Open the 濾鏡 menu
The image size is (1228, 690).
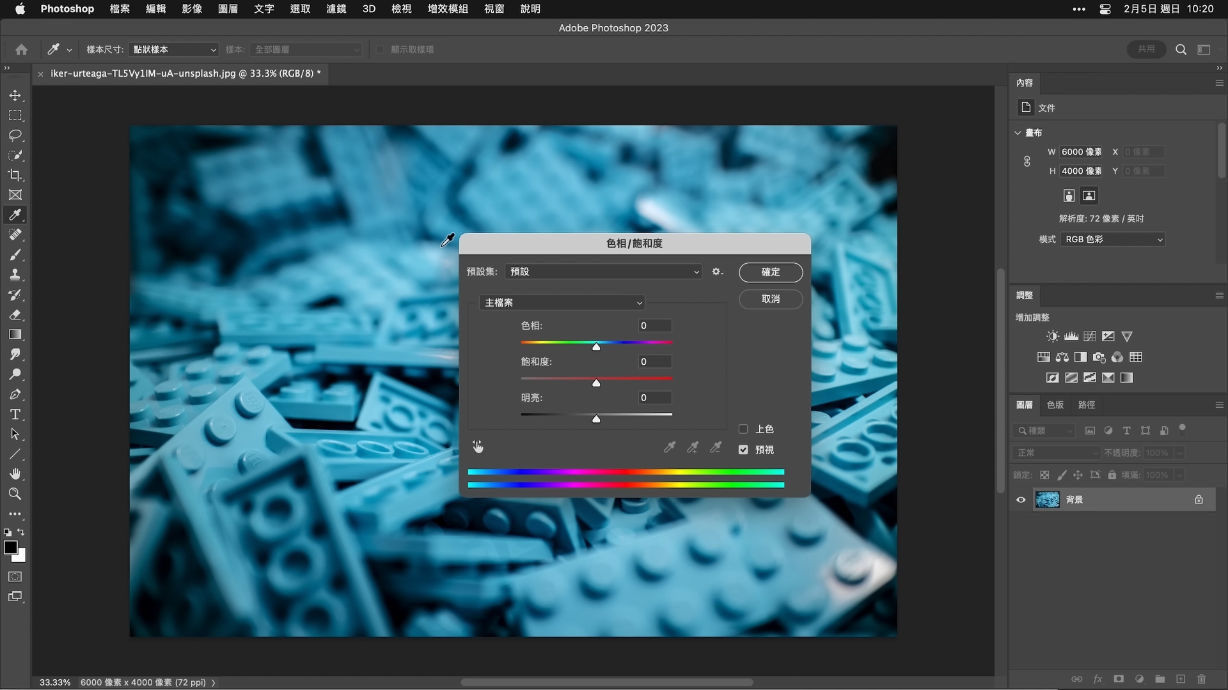pos(336,9)
